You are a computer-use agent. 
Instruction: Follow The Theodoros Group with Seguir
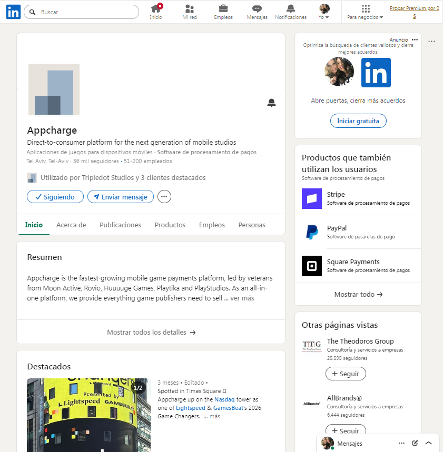coord(346,374)
